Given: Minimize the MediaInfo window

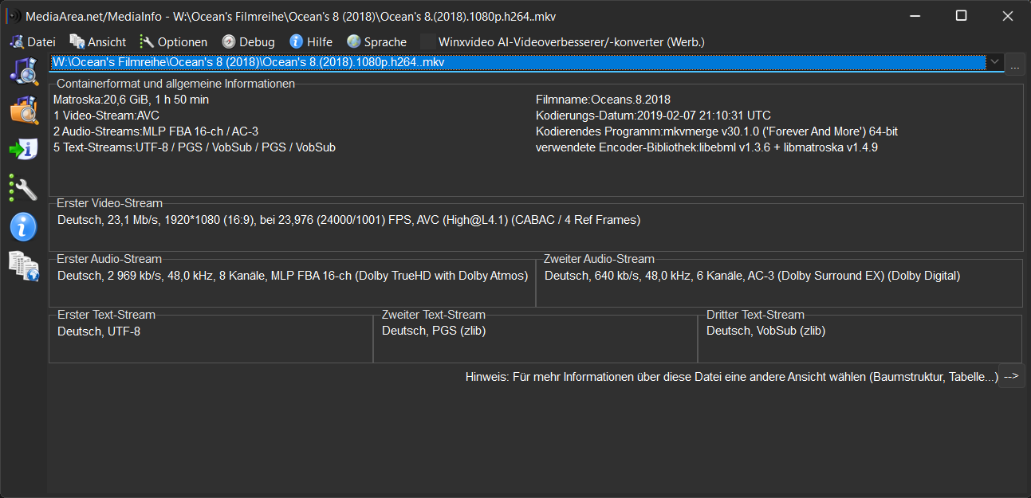Looking at the screenshot, I should [916, 16].
